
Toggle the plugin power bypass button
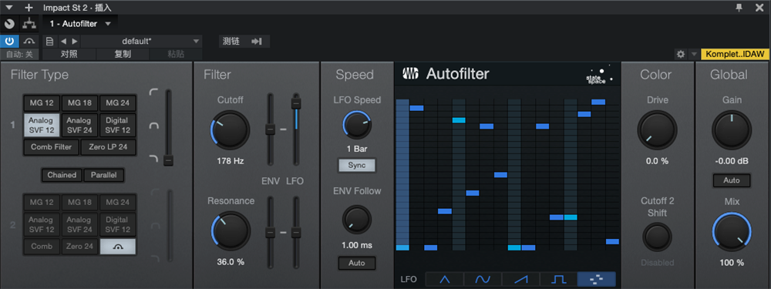click(x=9, y=42)
